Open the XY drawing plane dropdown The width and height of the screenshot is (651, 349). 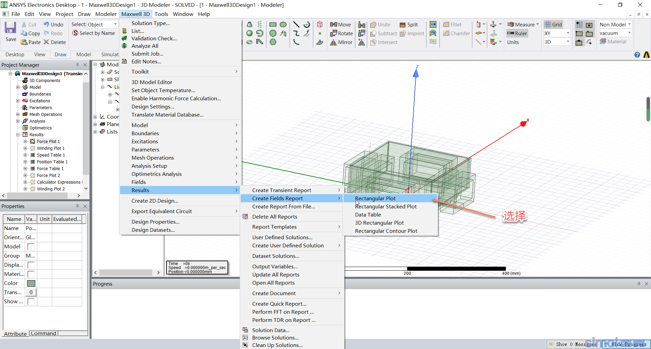tap(568, 33)
